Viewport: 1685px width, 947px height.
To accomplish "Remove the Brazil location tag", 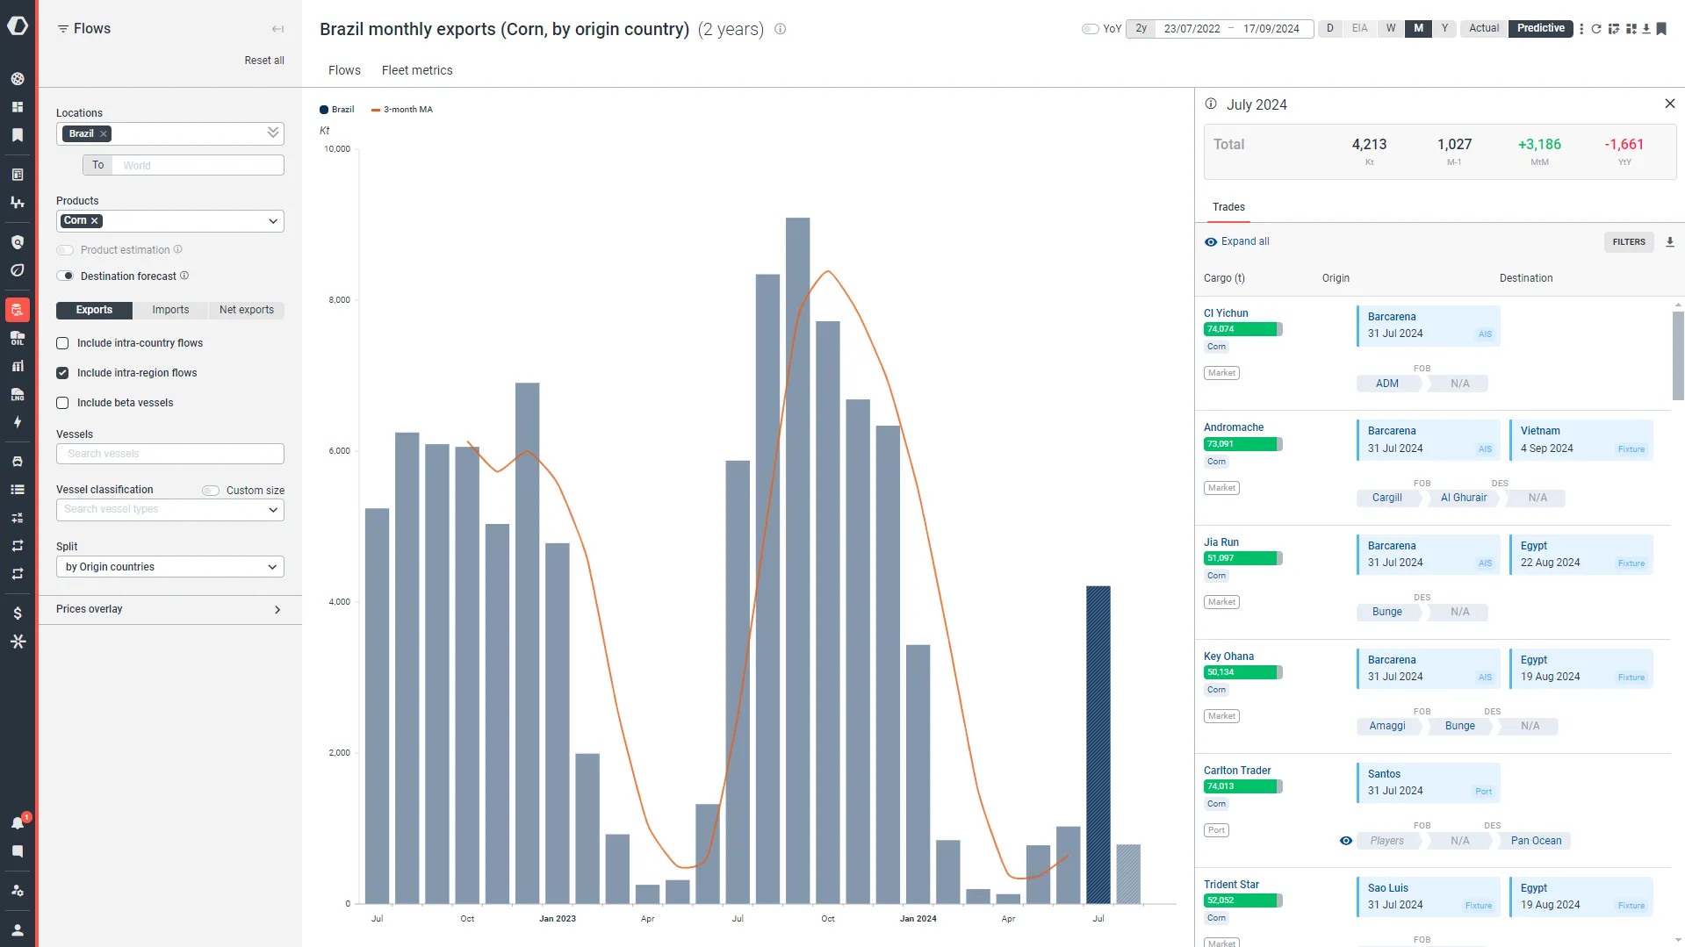I will [x=104, y=134].
